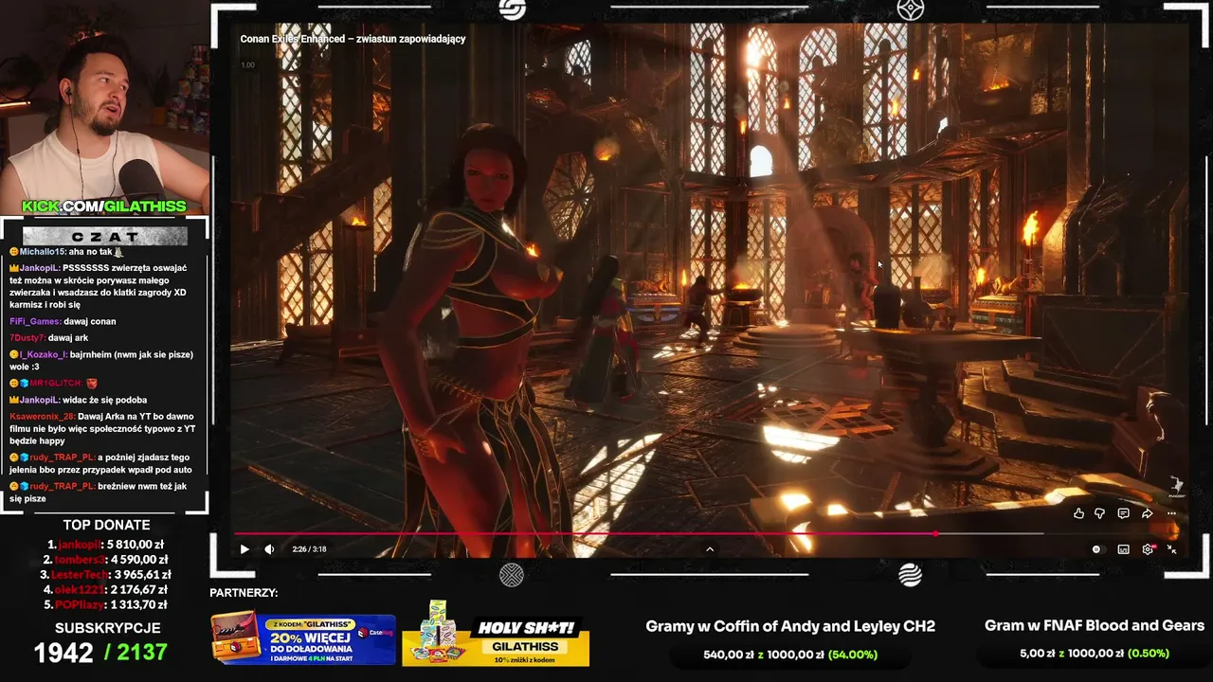Image resolution: width=1213 pixels, height=682 pixels.
Task: Click JankopiL's 'widać że się podoba' message
Action: (x=79, y=400)
